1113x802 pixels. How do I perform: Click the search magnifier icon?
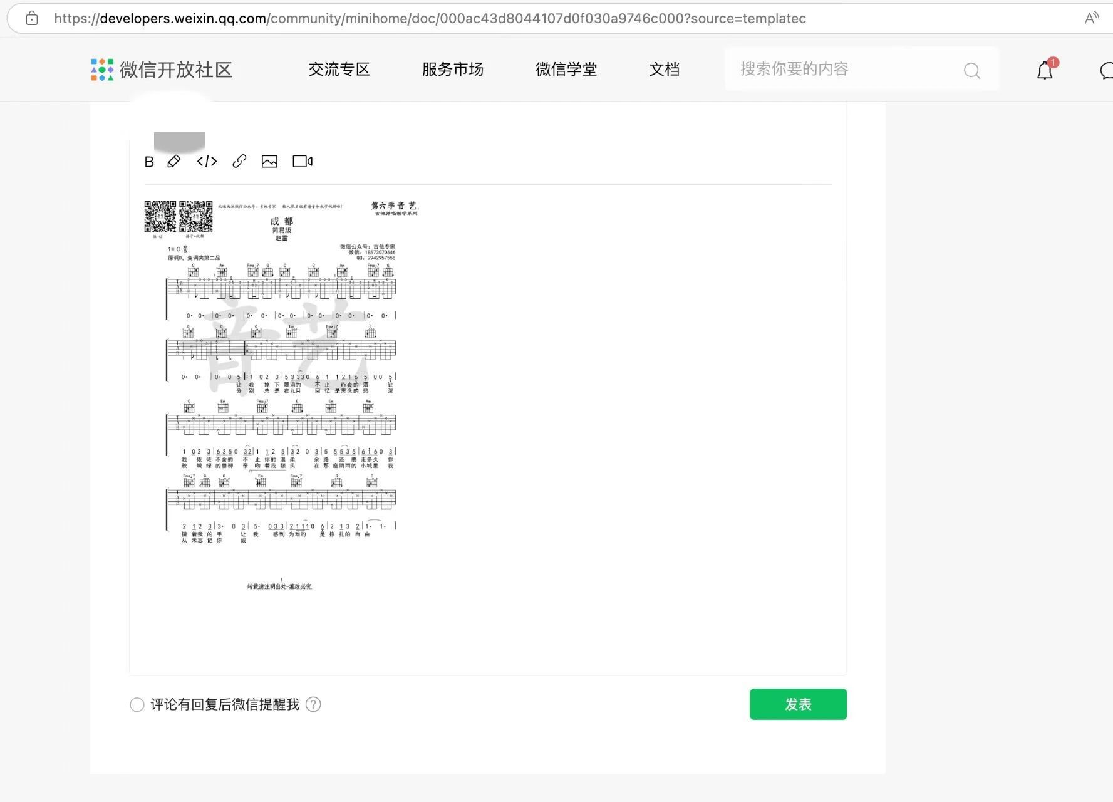pos(972,71)
